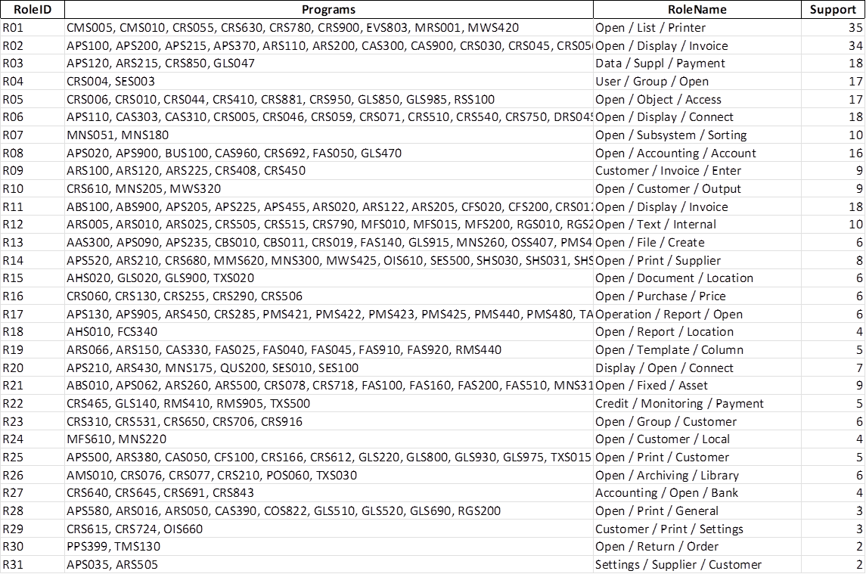Click the 'Open / List / Printer' role name
This screenshot has width=866, height=574.
point(650,28)
